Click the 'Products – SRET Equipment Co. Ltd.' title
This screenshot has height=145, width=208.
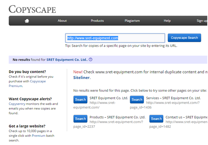[x=117, y=117]
